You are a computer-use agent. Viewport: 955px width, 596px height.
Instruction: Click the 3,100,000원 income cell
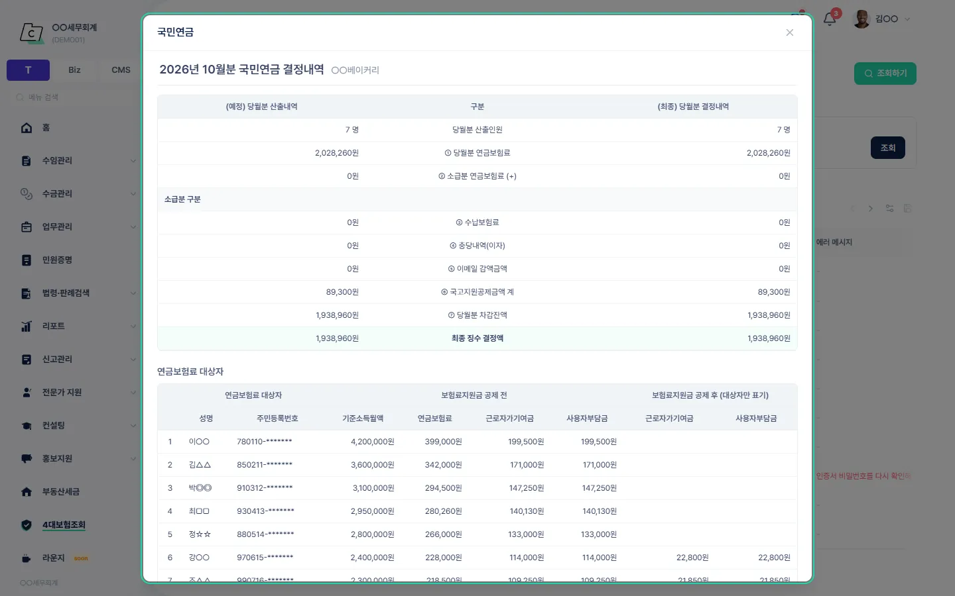[373, 488]
